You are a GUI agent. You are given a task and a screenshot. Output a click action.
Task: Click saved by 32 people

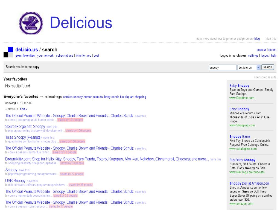[x=65, y=196]
